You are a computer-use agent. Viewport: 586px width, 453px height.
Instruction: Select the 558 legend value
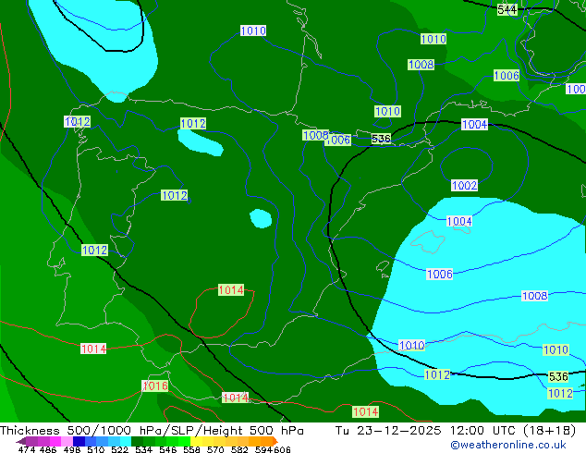tap(191, 449)
